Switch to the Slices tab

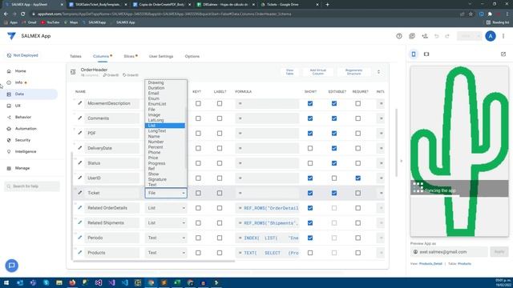130,56
